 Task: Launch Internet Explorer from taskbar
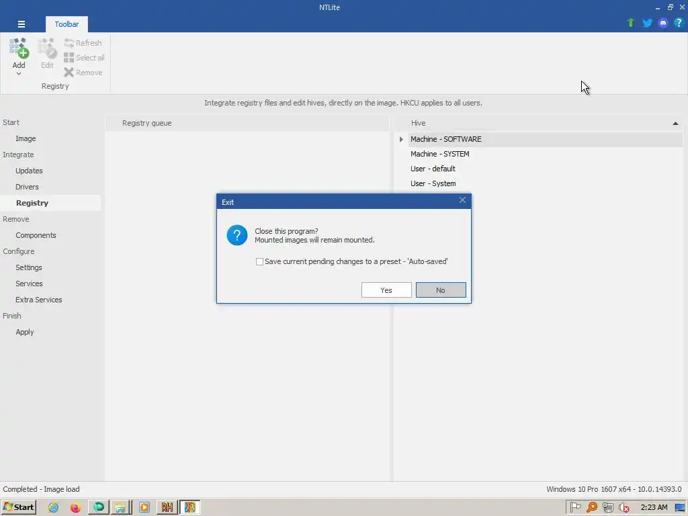click(x=54, y=507)
